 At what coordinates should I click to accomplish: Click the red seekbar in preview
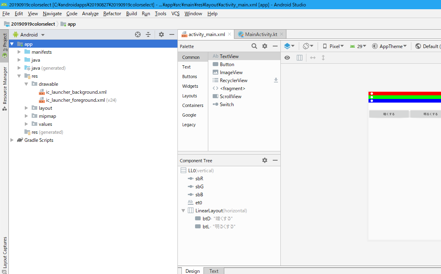(x=405, y=93)
